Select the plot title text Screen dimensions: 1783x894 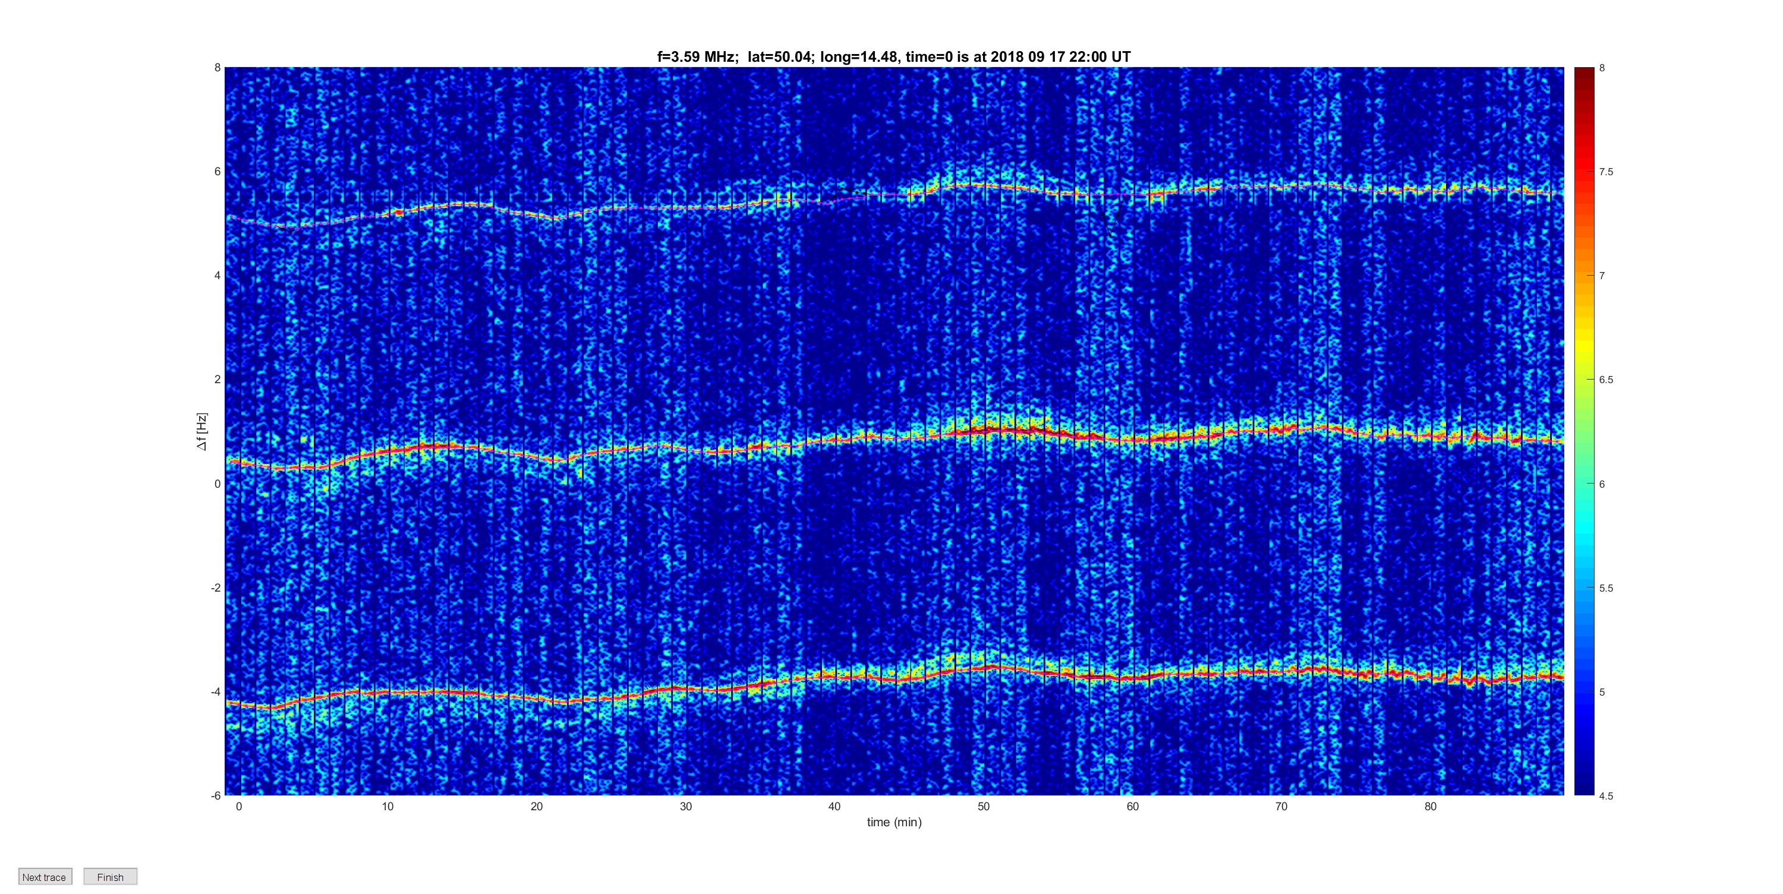[x=893, y=57]
